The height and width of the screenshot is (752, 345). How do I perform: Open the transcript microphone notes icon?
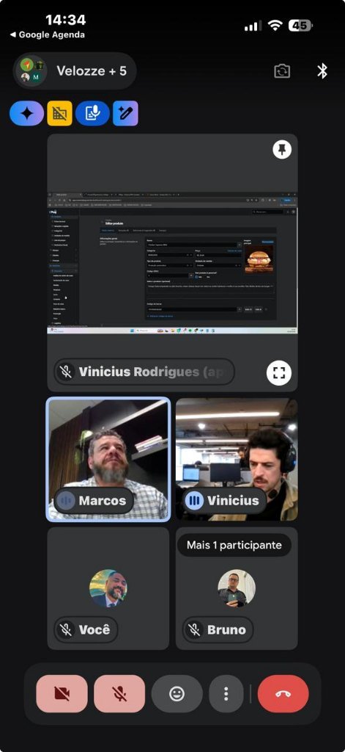click(92, 113)
